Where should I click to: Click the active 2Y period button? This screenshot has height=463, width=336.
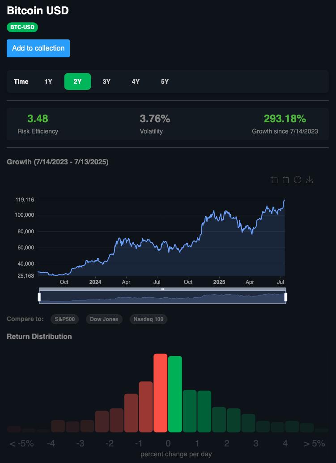pos(77,81)
